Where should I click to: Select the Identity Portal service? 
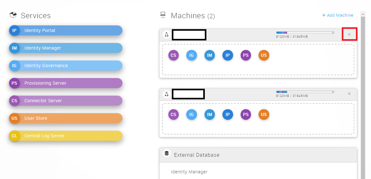coord(66,30)
